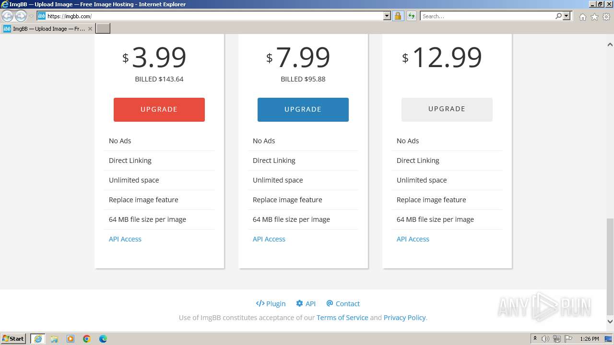Open the Terms of Service link
The width and height of the screenshot is (614, 345).
point(342,317)
